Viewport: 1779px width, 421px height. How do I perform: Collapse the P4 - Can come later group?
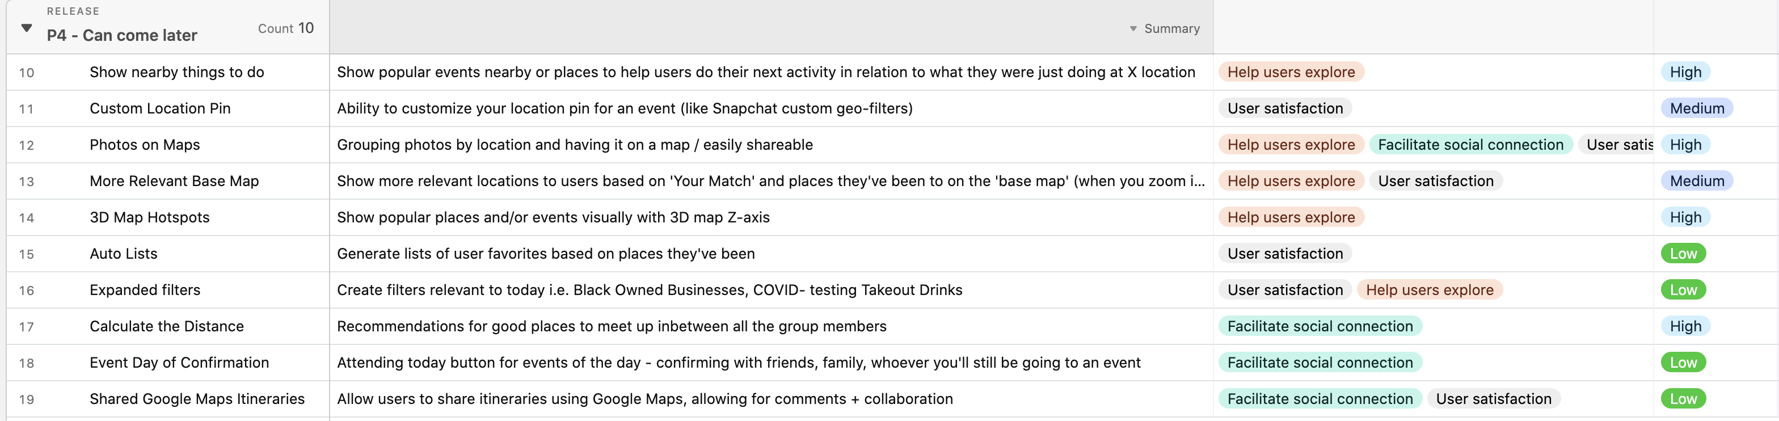(26, 28)
